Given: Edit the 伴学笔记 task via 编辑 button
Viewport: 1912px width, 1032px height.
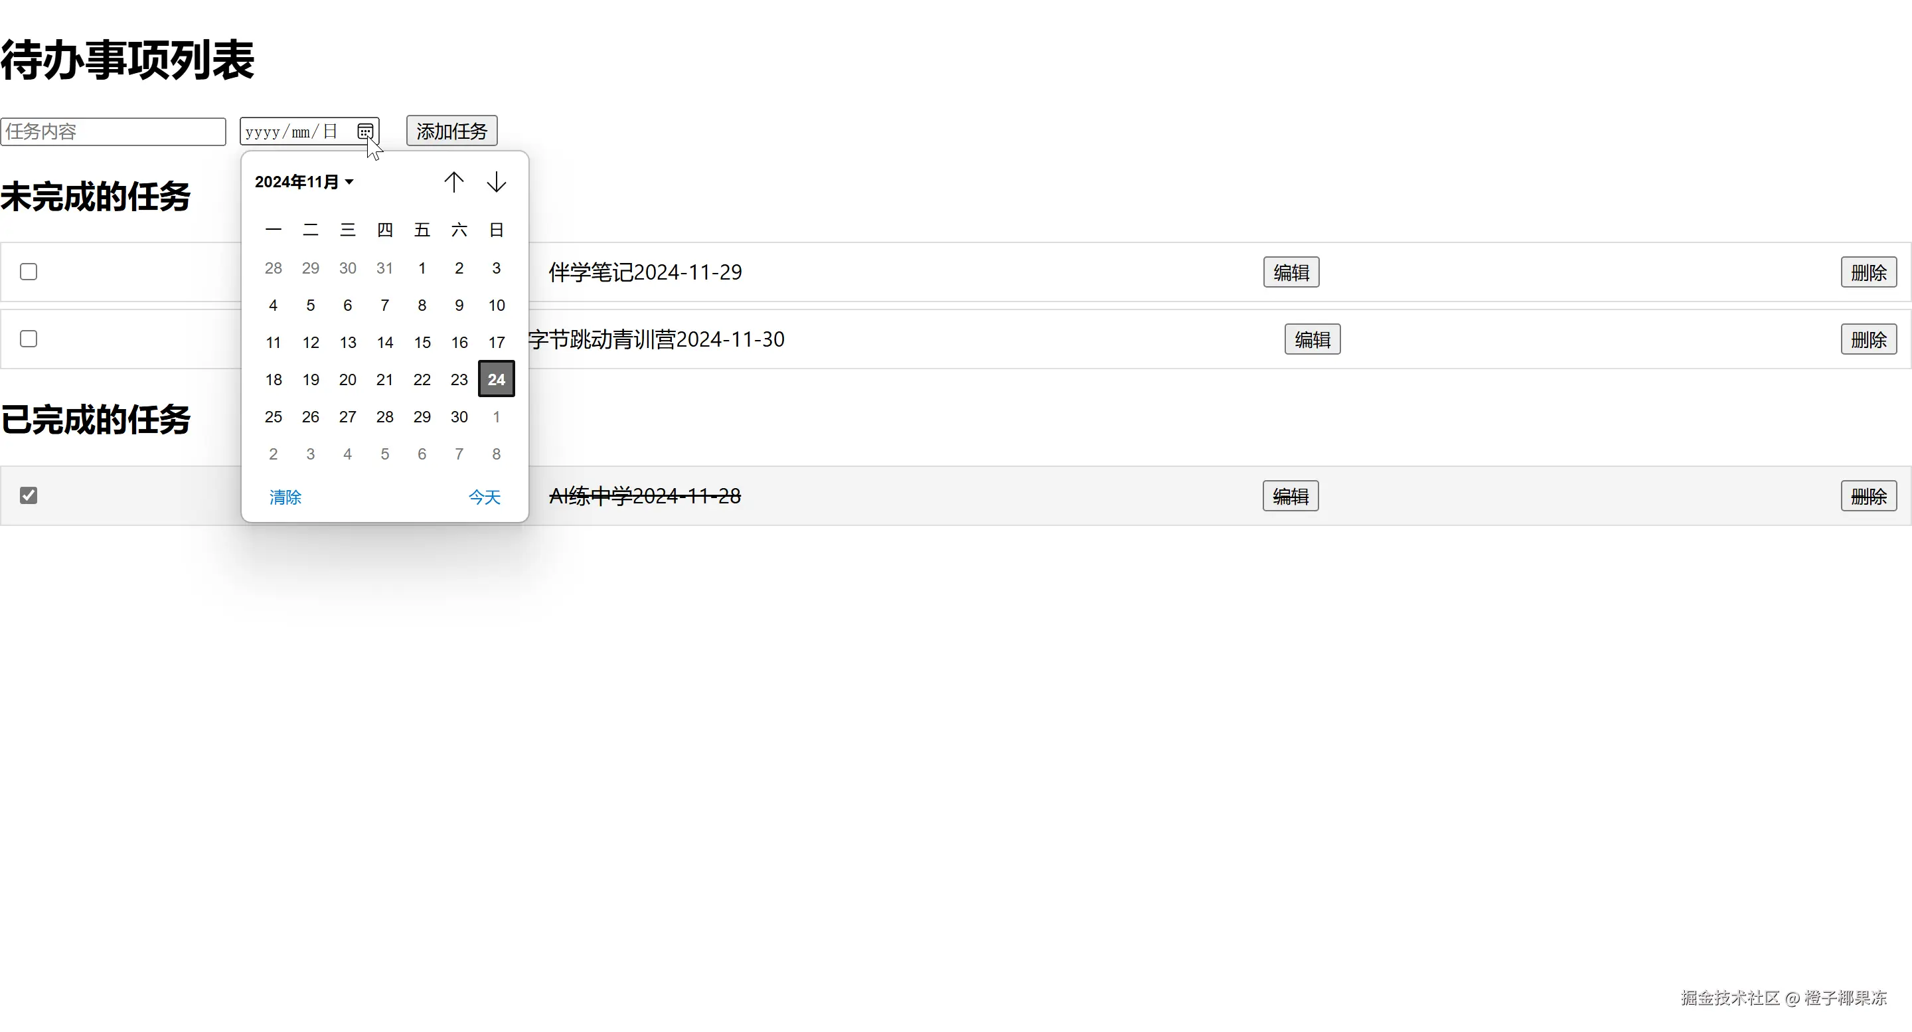Looking at the screenshot, I should tap(1291, 272).
